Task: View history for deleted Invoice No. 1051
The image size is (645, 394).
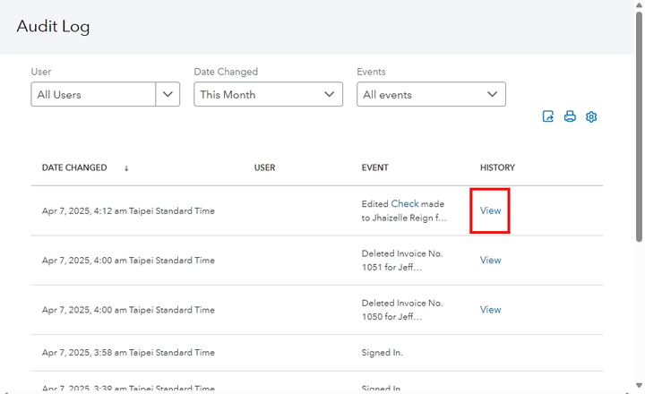Action: pyautogui.click(x=490, y=261)
